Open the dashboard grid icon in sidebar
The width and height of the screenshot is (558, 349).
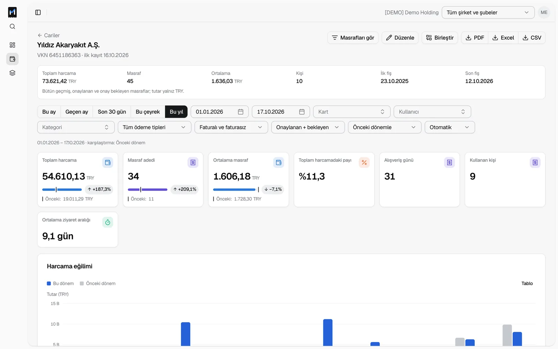click(x=12, y=45)
